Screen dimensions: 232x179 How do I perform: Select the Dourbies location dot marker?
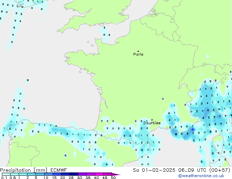(152, 120)
